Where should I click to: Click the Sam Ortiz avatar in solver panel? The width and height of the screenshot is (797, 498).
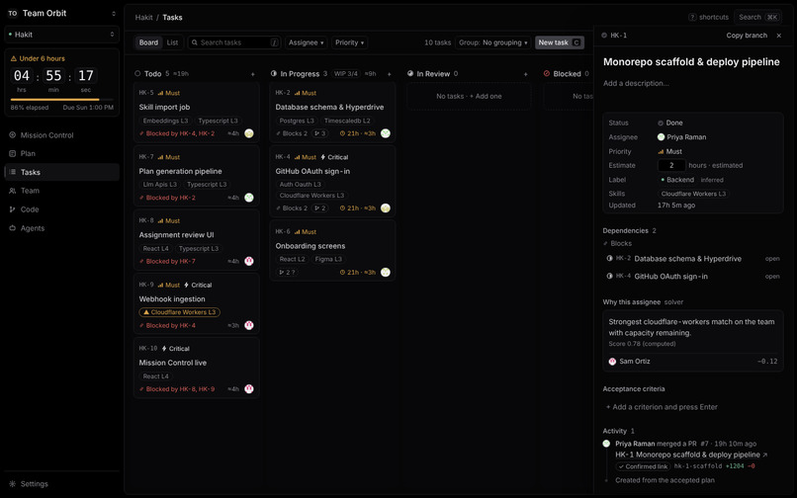(x=612, y=362)
